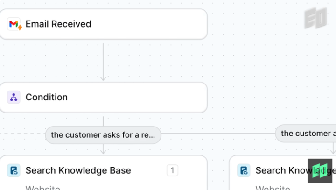The image size is (336, 190).
Task: Click the left Search Knowledge Base document icon
Action: tap(14, 170)
